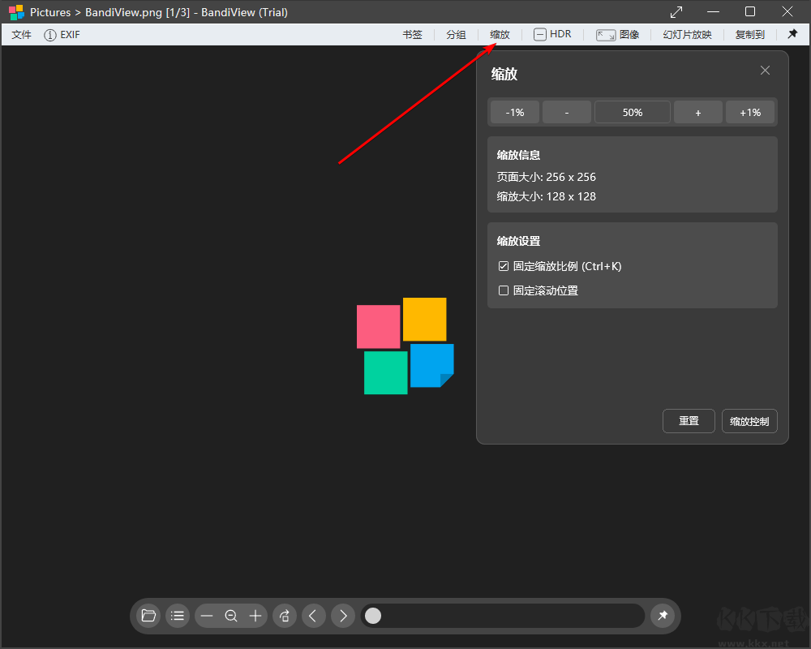Viewport: 811px width, 649px height.
Task: Click the plus zoom button in panel
Action: click(x=698, y=112)
